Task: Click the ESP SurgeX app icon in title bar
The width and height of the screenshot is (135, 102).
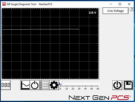Action: point(4,4)
